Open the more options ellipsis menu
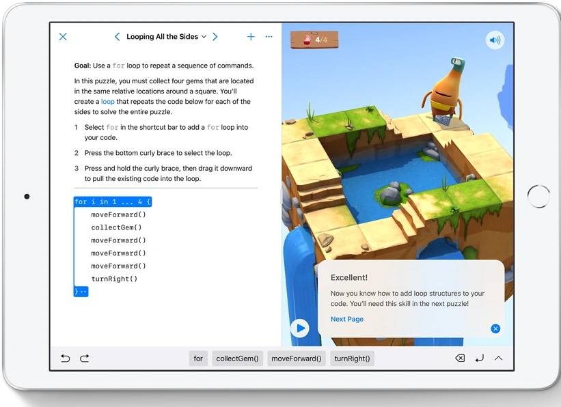 [x=269, y=36]
